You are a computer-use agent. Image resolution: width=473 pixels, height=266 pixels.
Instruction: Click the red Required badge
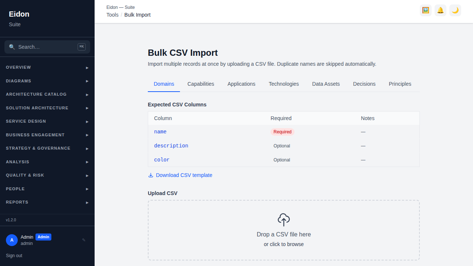[282, 132]
